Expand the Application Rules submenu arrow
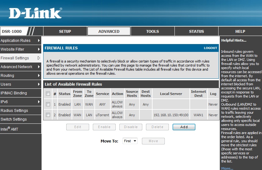Viewport: 262px width, 170px height. pyautogui.click(x=39, y=40)
